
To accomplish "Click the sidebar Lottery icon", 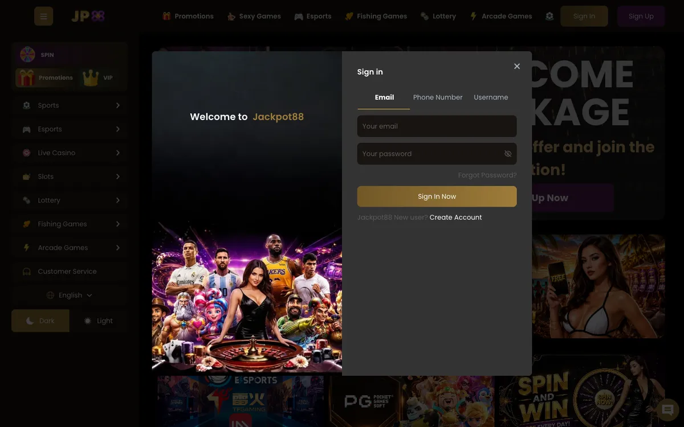I will [26, 200].
